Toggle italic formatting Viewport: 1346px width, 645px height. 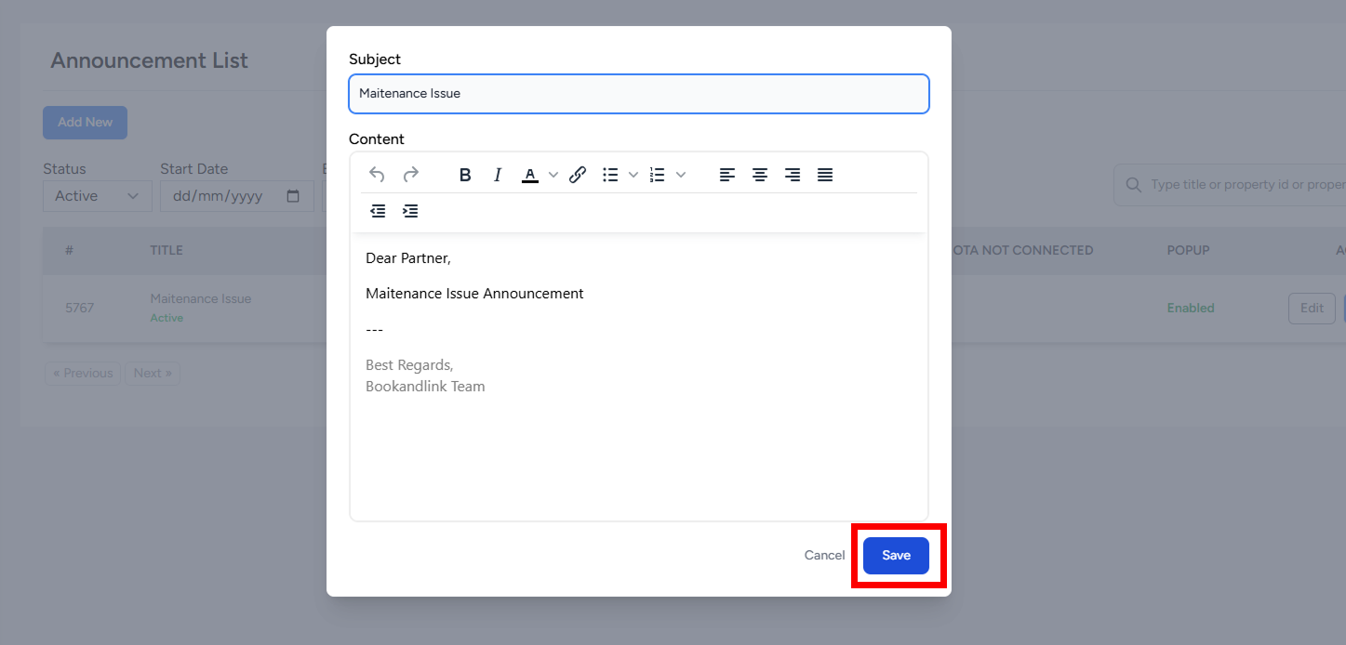pyautogui.click(x=498, y=175)
